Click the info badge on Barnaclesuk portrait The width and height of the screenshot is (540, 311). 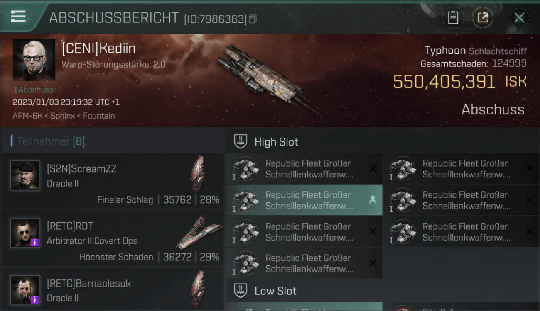point(35,299)
